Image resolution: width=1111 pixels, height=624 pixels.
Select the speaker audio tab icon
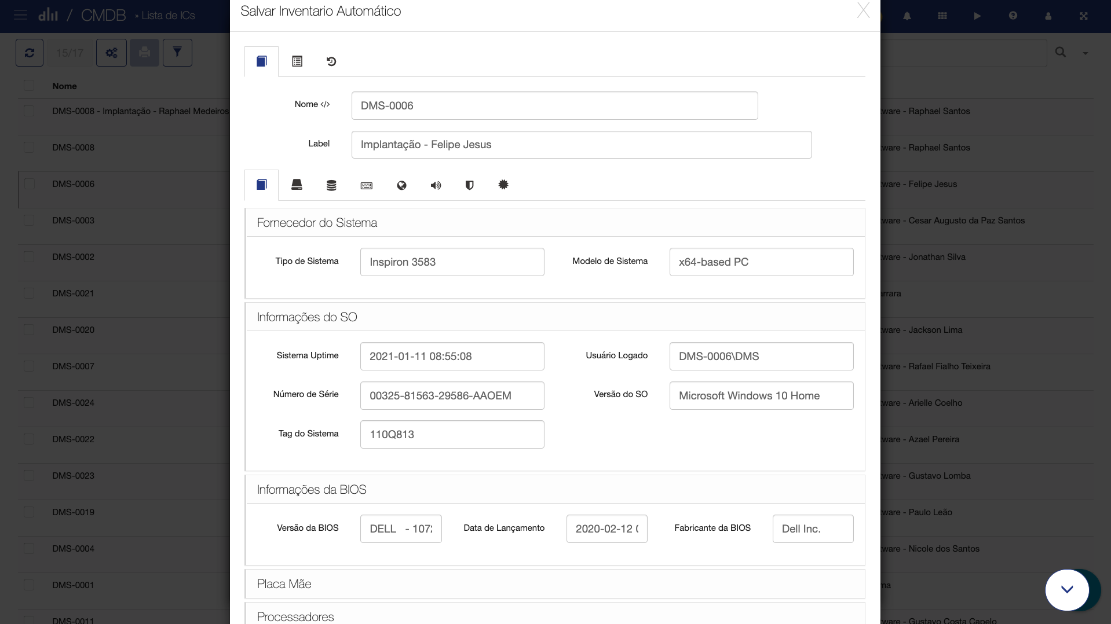436,185
